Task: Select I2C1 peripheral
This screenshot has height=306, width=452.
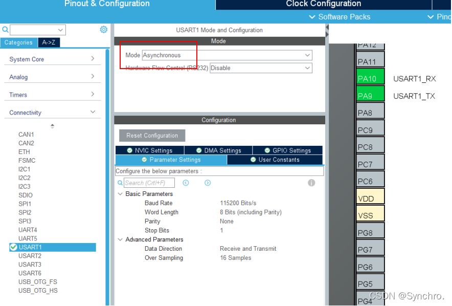Action: 25,169
